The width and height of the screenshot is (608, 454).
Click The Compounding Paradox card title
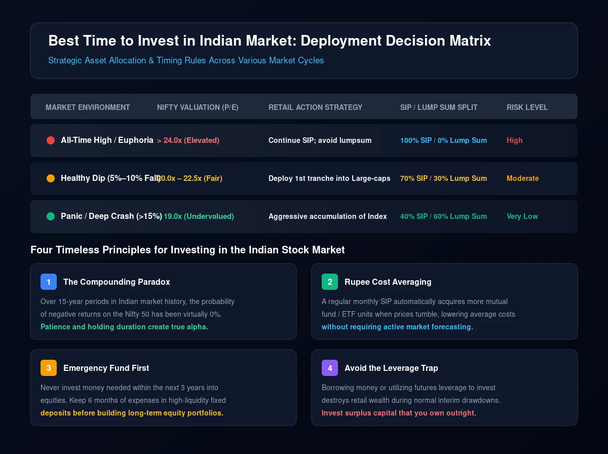click(x=117, y=282)
